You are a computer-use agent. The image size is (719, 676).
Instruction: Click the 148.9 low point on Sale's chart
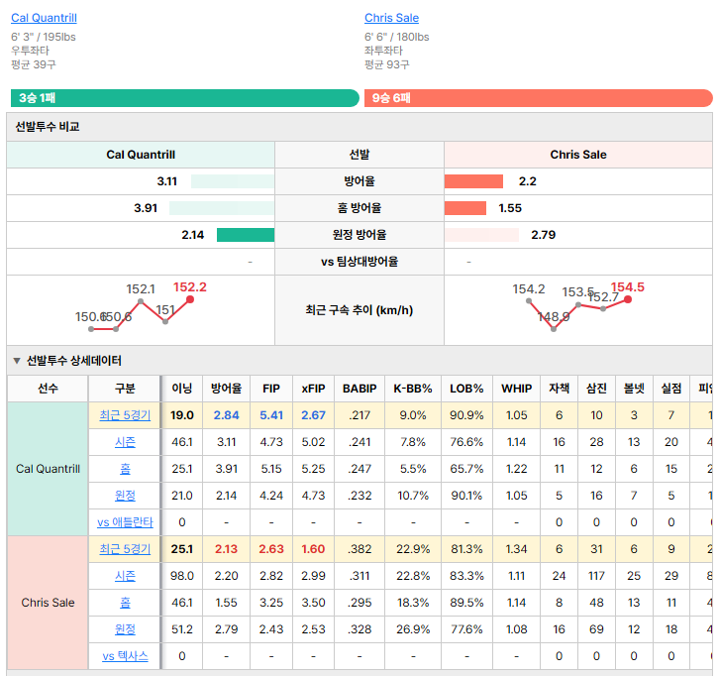554,329
